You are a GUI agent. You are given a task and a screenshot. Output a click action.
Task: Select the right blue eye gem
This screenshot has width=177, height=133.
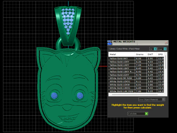click(x=80, y=96)
